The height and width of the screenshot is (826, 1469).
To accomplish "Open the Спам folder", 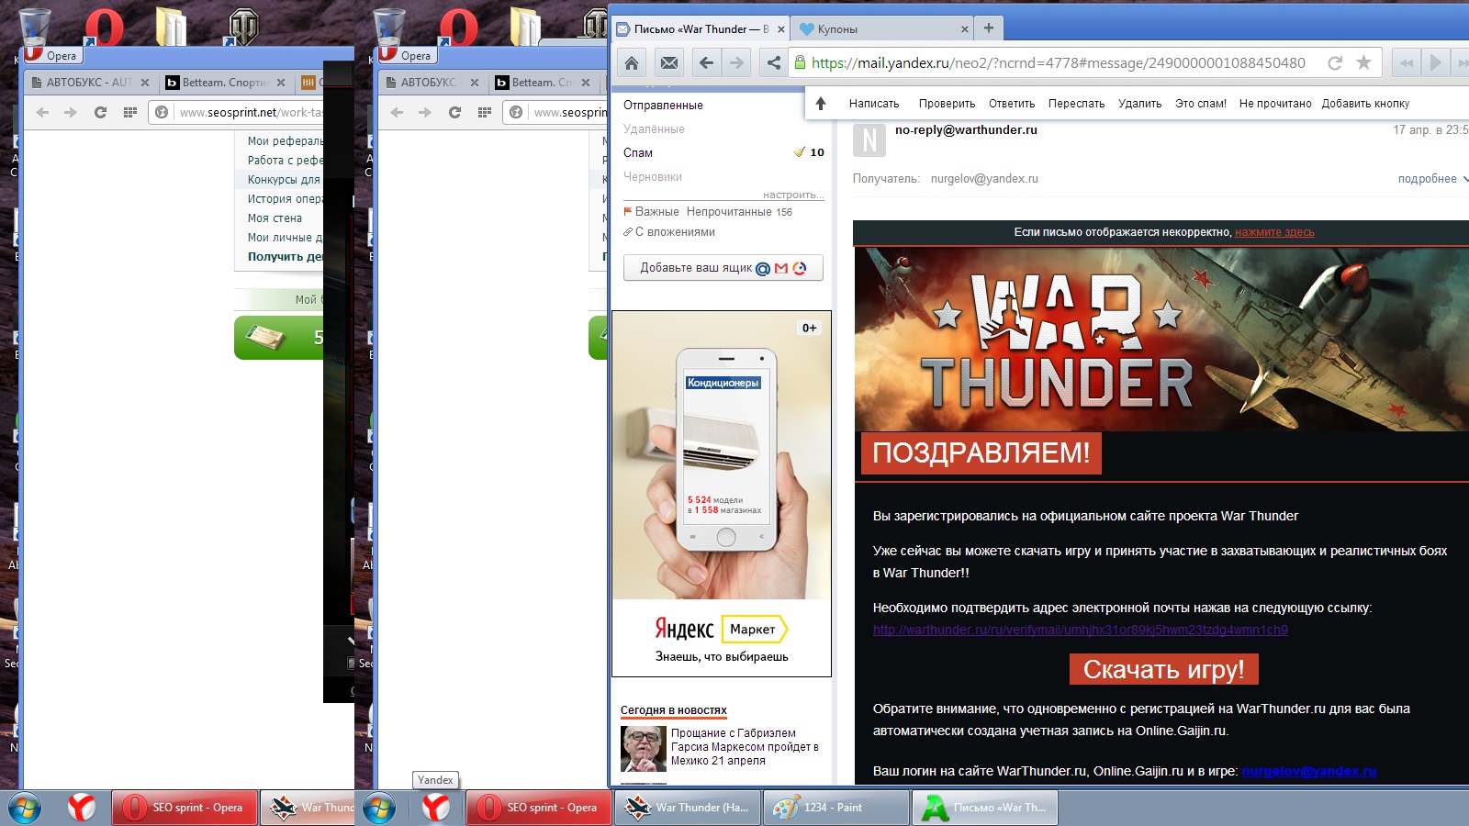I will click(x=638, y=153).
